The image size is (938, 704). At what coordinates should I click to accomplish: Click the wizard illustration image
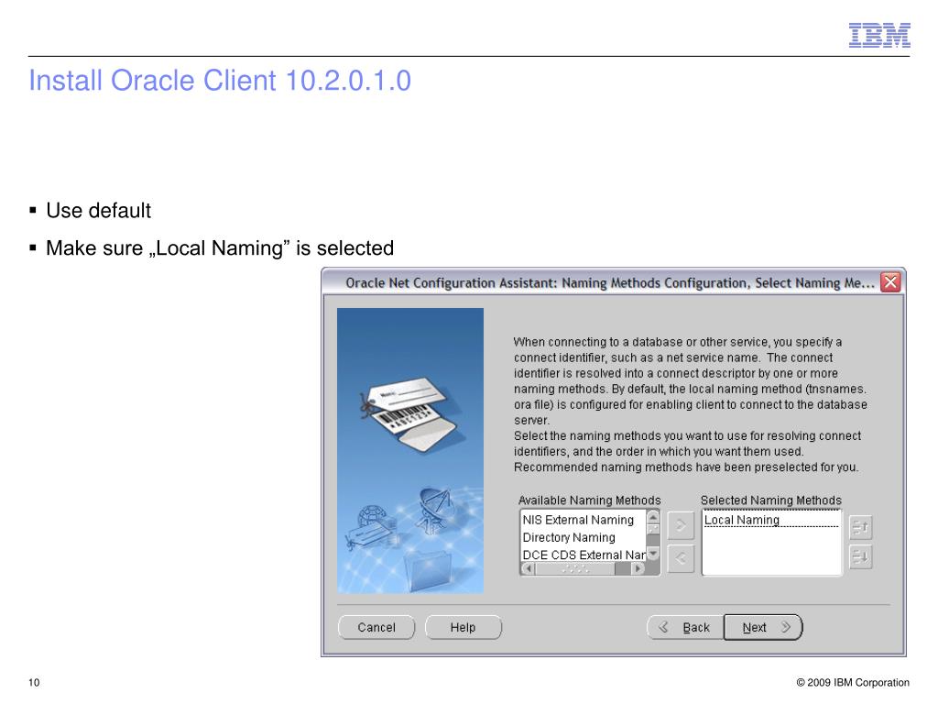pos(410,450)
